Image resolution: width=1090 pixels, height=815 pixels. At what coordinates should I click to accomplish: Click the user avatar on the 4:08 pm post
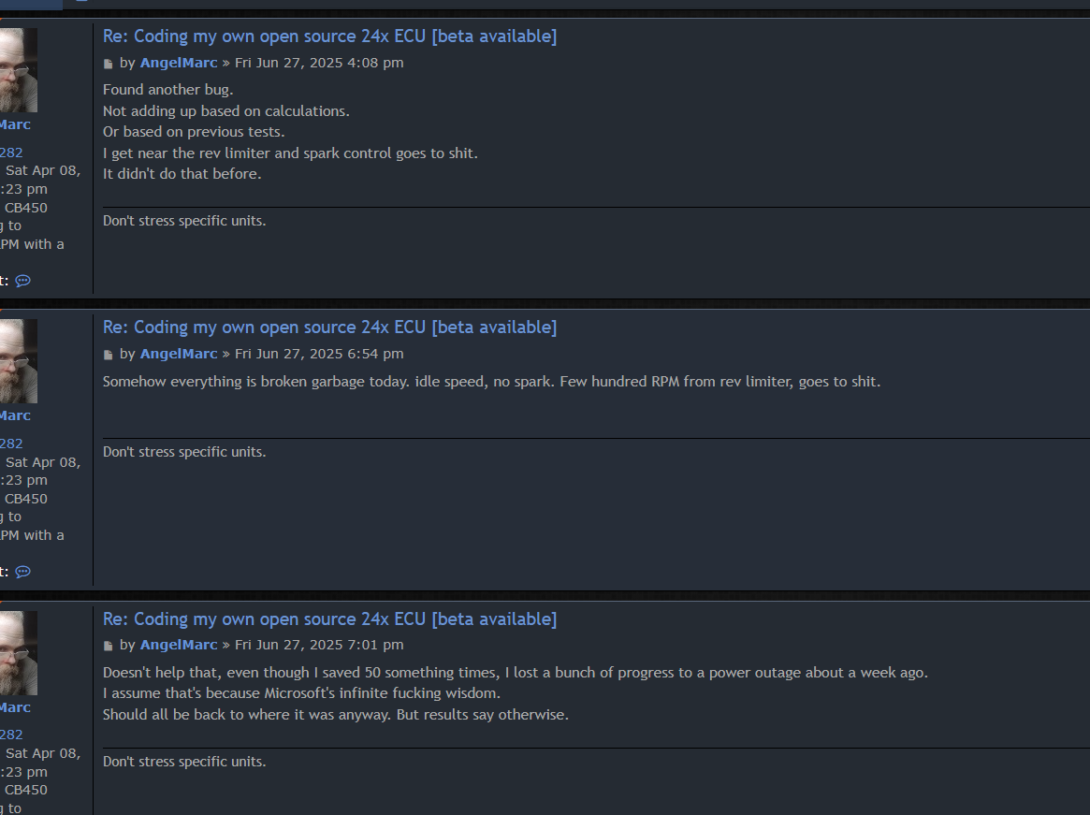point(19,70)
